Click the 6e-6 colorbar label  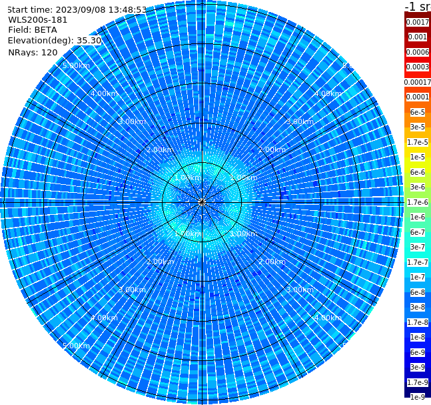pos(418,172)
